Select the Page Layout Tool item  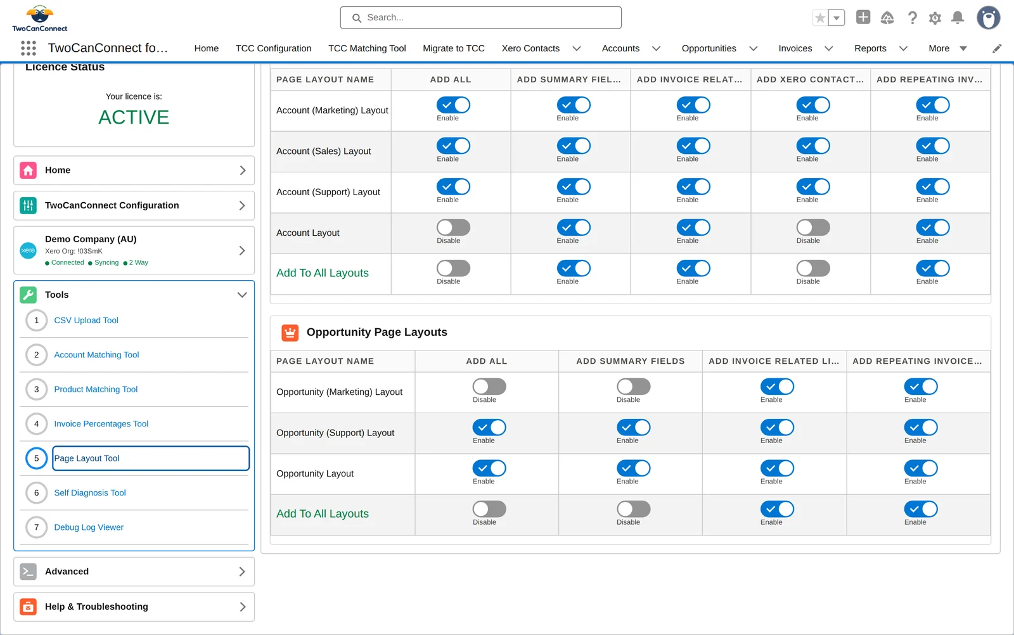coord(151,459)
